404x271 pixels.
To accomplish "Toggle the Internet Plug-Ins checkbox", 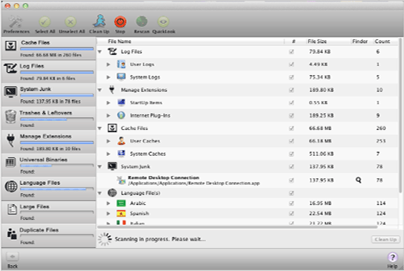I will click(291, 116).
